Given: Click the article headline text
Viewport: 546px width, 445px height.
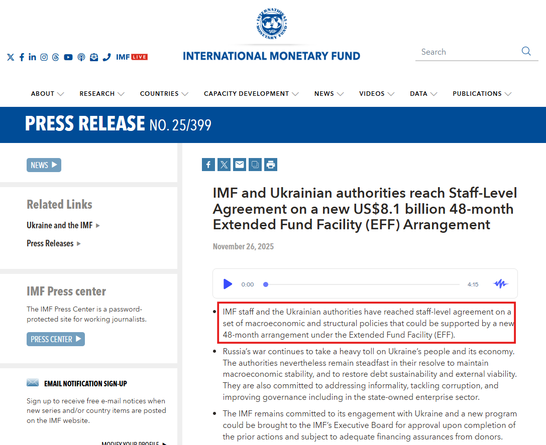Looking at the screenshot, I should (x=365, y=209).
